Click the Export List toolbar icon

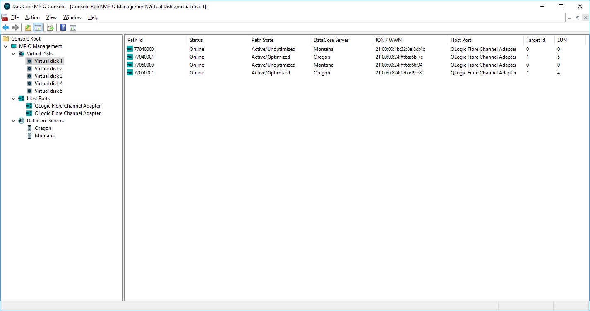pyautogui.click(x=50, y=28)
